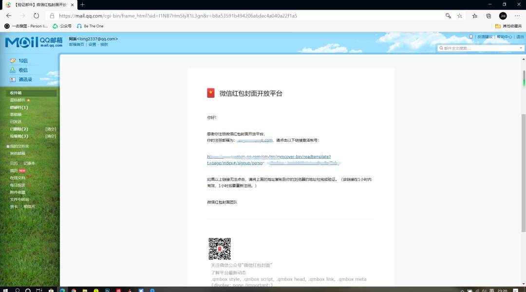The width and height of the screenshot is (526, 292).
Task: Open the browser three-dot settings menu
Action: pyautogui.click(x=517, y=16)
